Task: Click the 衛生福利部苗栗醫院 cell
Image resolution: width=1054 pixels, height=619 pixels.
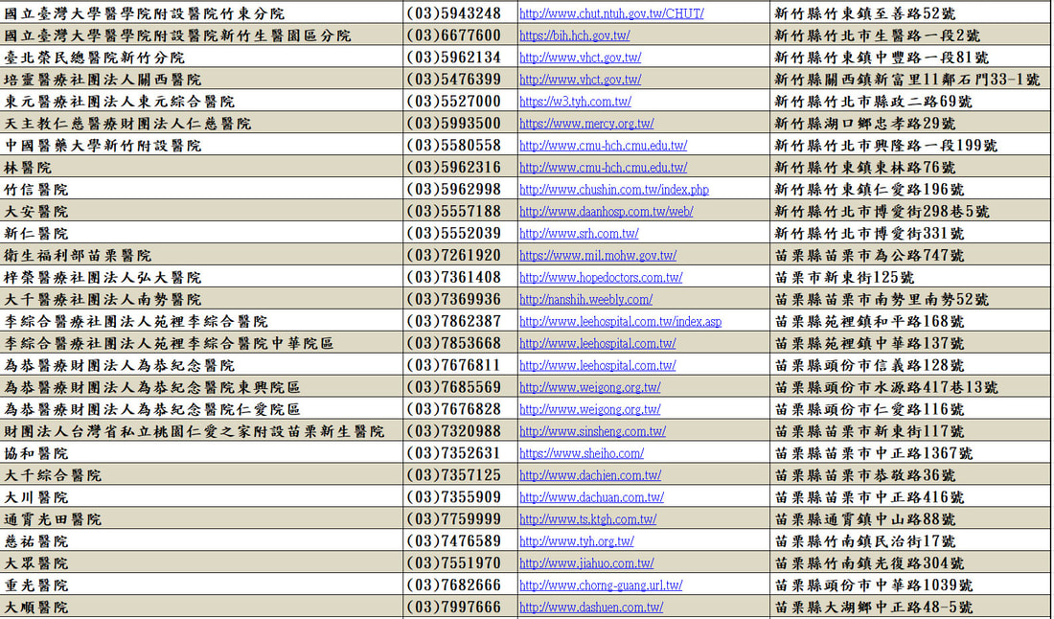Action: click(x=201, y=256)
